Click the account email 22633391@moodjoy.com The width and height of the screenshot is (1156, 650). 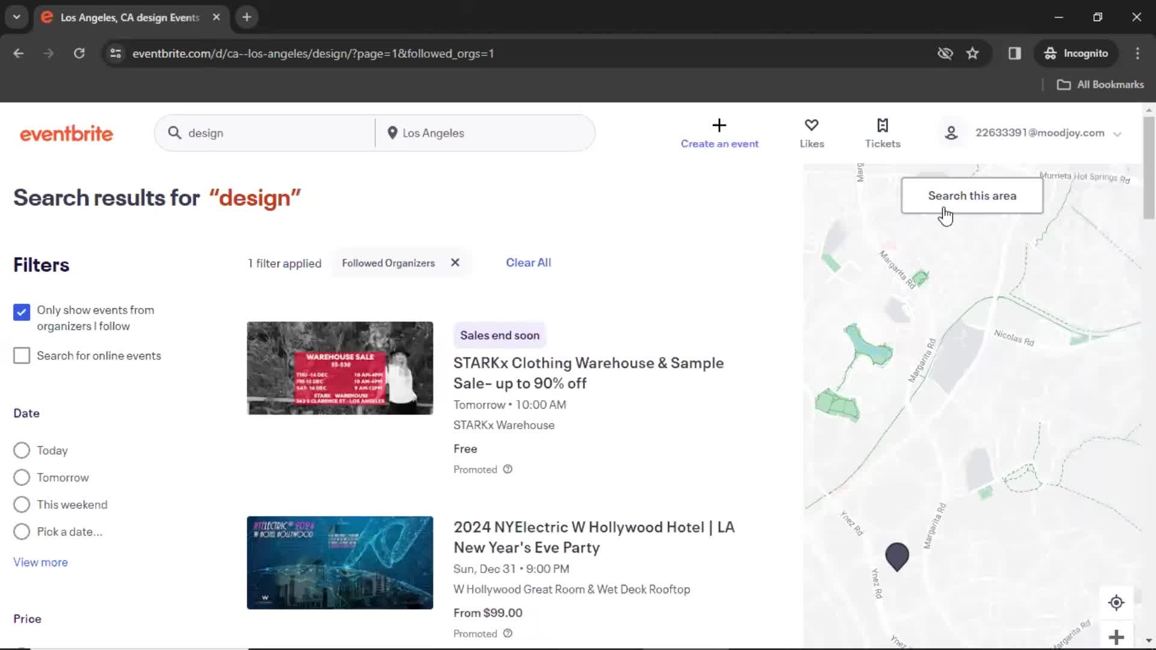1040,133
